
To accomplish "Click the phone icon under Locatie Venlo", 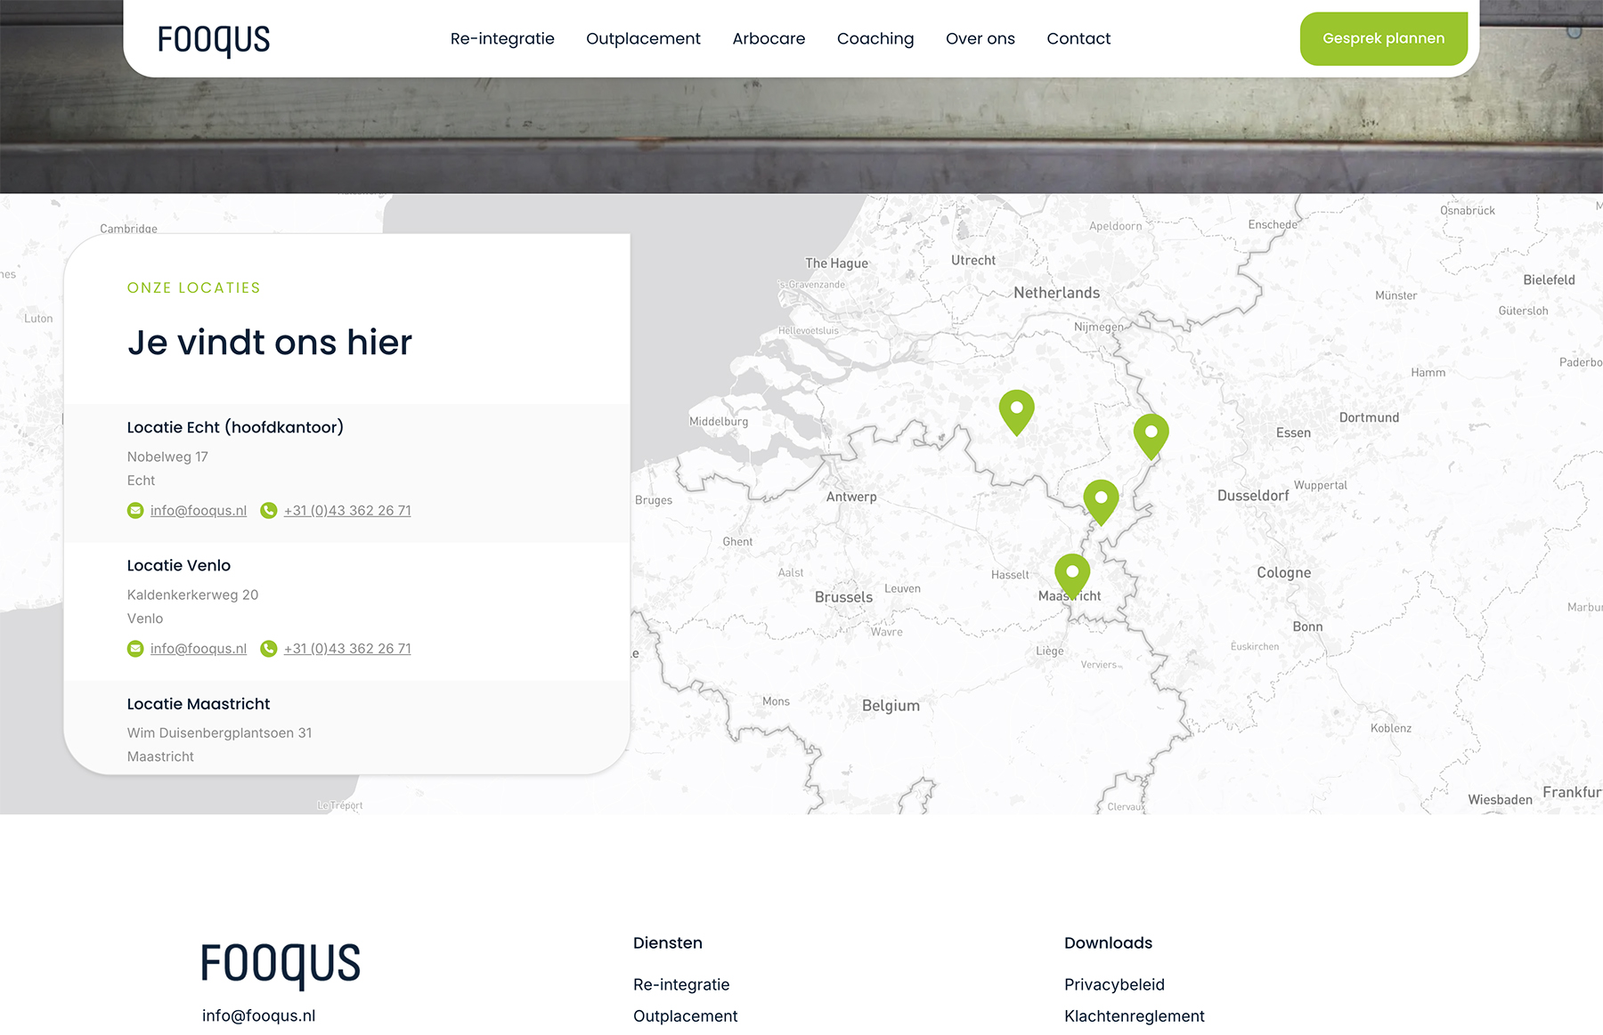I will point(268,648).
